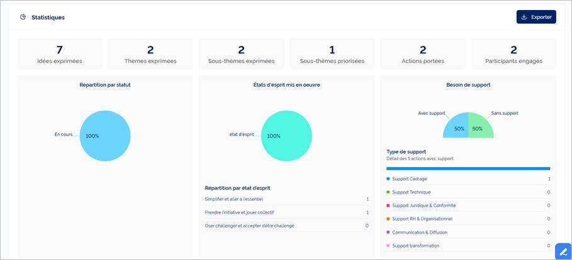Click the Exporter button
Screen dimensions: 572x260
tap(536, 17)
